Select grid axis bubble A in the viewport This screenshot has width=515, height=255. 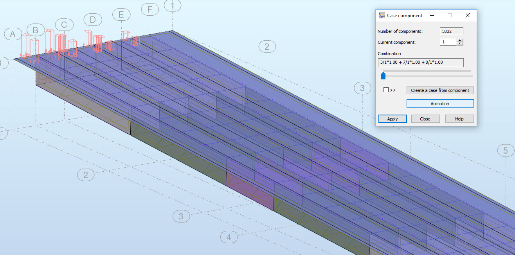13,34
